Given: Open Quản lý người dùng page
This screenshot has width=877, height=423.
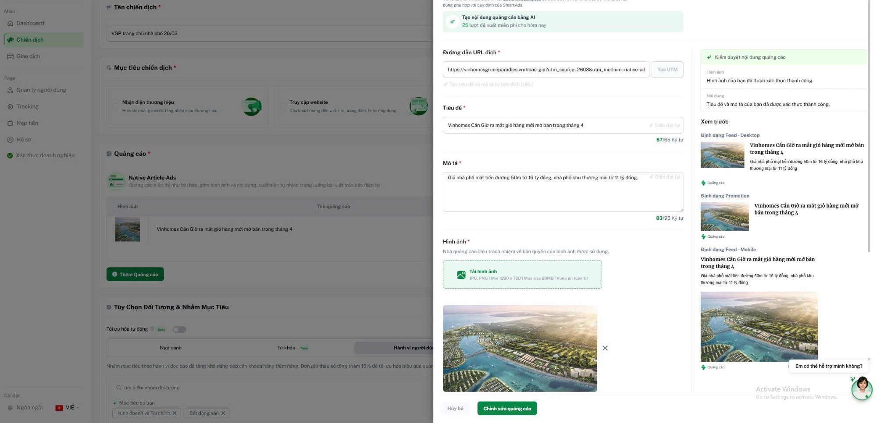Looking at the screenshot, I should pyautogui.click(x=41, y=90).
